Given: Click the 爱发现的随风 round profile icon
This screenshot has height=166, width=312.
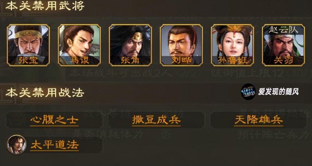Looking at the screenshot, I should [248, 92].
